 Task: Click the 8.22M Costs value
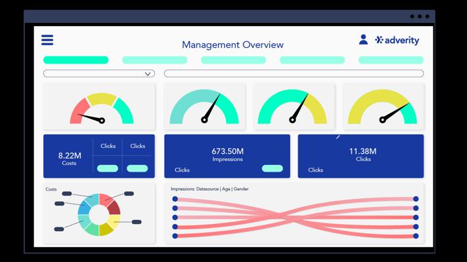70,156
